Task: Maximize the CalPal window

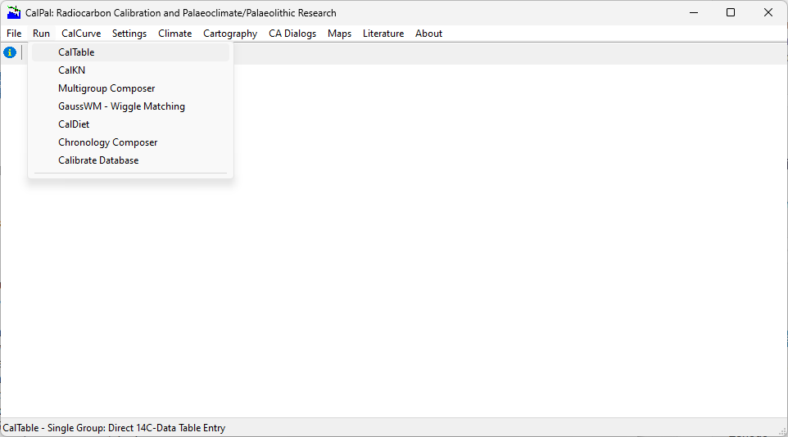Action: (x=731, y=12)
